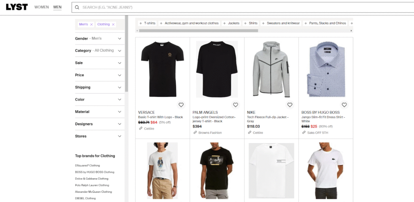Favorite the Palm Angels T-shirt heart
Viewport: 414px width, 202px height.
pos(236,105)
